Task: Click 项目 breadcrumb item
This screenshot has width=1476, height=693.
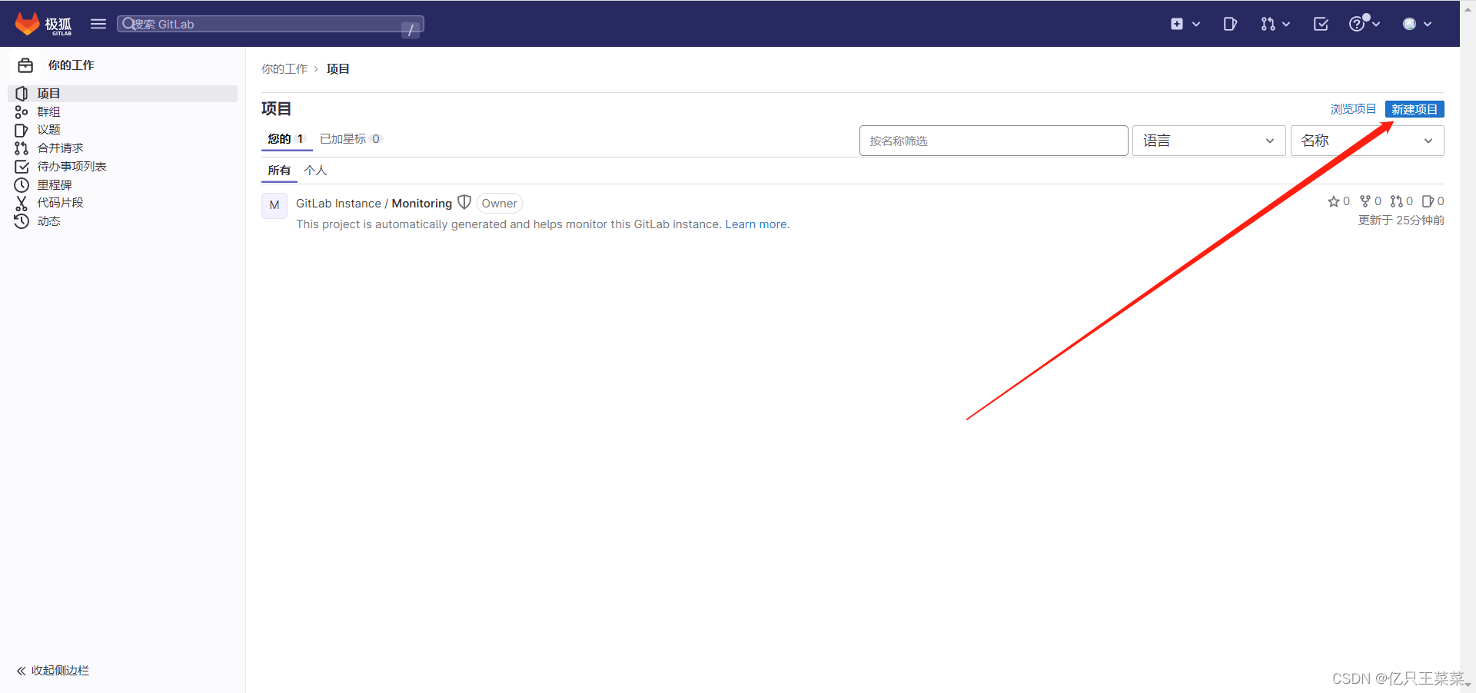Action: (x=338, y=69)
